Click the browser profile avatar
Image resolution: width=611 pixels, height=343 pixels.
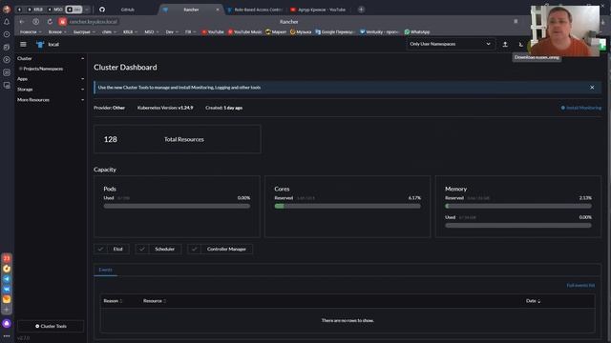coord(7,10)
